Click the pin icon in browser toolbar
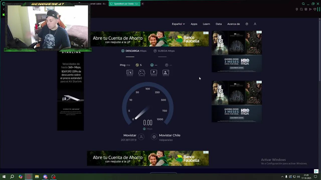The height and width of the screenshot is (180, 321). (297, 9)
